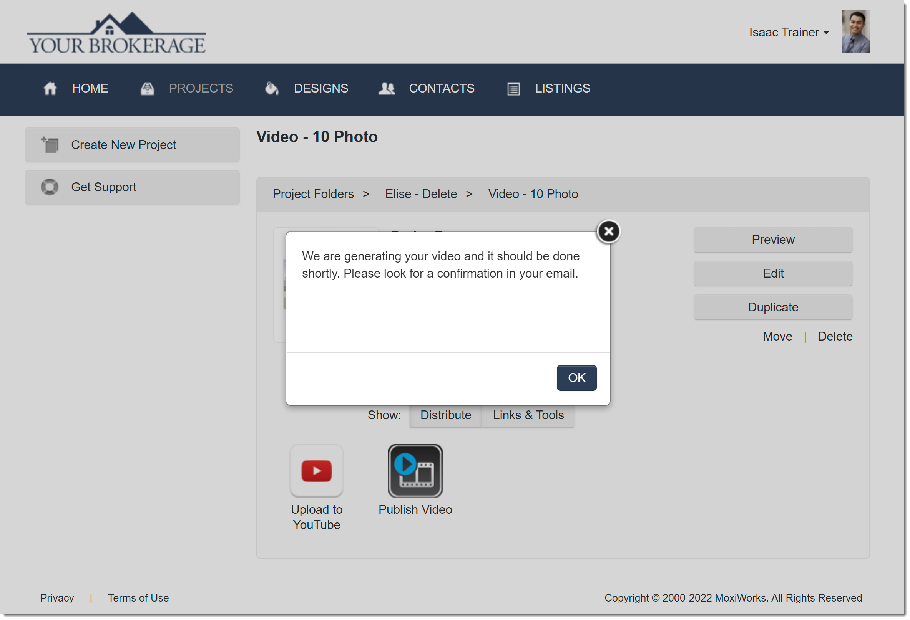The height and width of the screenshot is (620, 910).
Task: Switch to the Distribute tab
Action: [x=446, y=415]
